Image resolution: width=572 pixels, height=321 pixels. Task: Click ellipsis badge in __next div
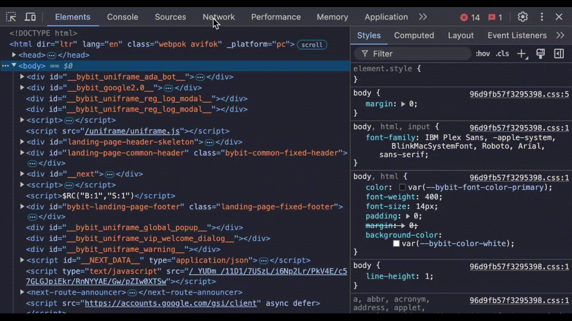110,174
